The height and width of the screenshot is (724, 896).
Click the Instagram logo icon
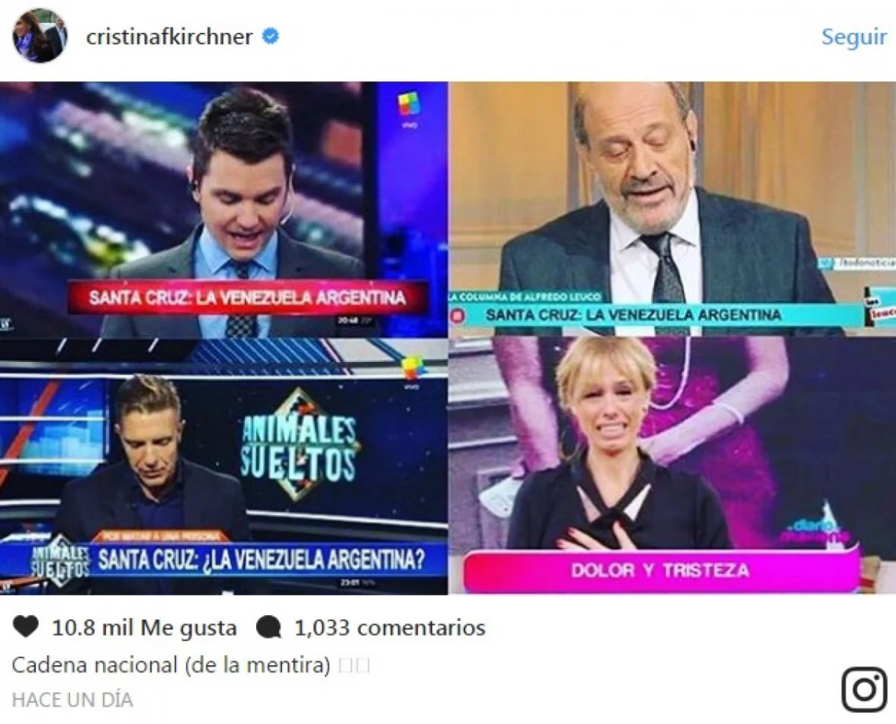(864, 689)
